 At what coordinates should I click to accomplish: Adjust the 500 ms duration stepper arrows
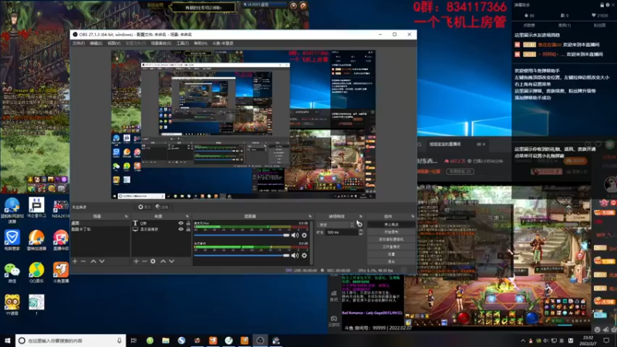[361, 233]
